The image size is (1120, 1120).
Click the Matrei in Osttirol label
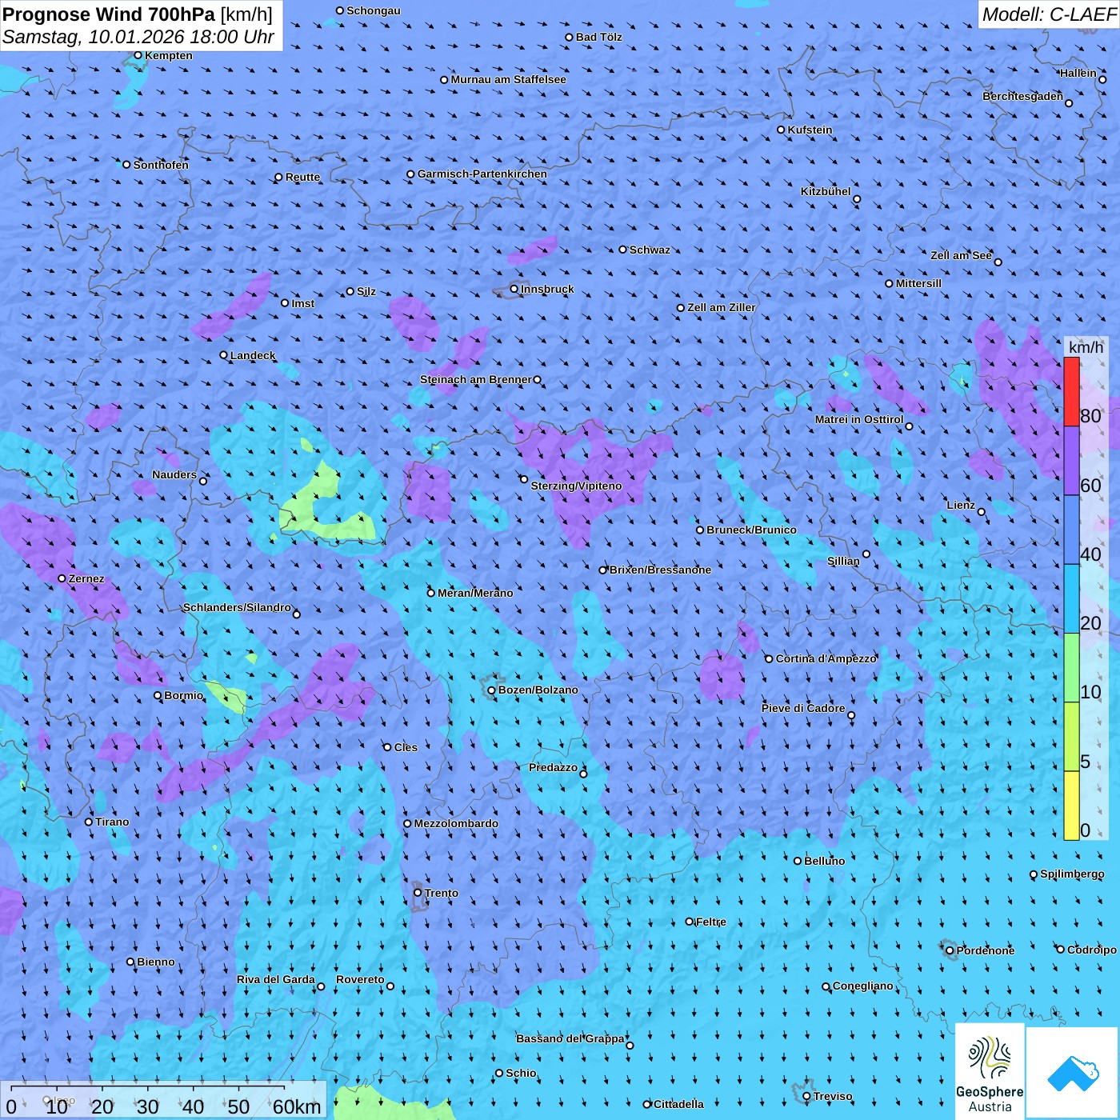coord(859,419)
